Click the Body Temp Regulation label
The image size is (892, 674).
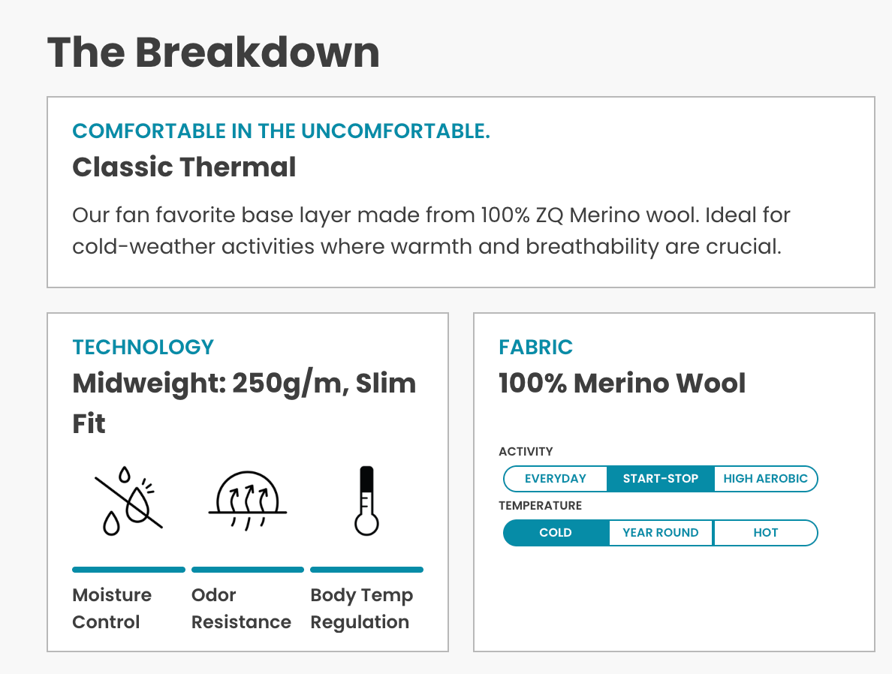pos(362,609)
